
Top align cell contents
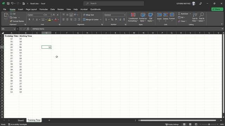(x=64, y=15)
